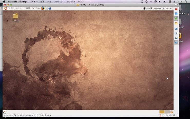Click the mouse capture hint text in status bar

(27, 115)
